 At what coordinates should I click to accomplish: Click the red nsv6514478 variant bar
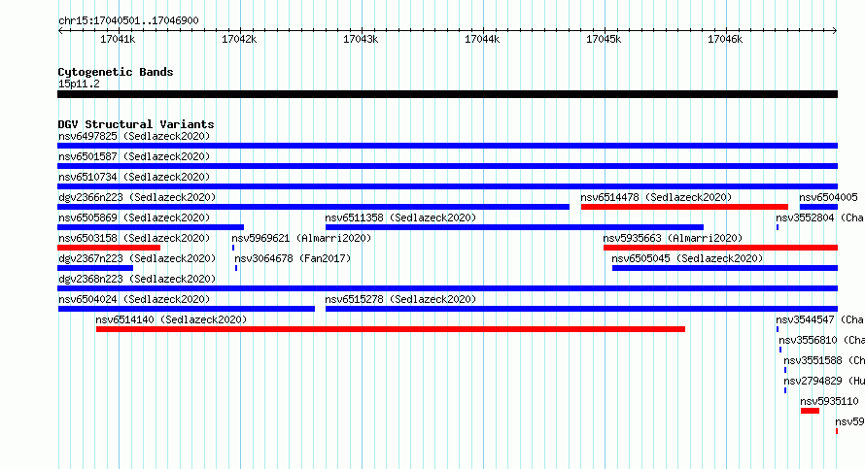684,207
